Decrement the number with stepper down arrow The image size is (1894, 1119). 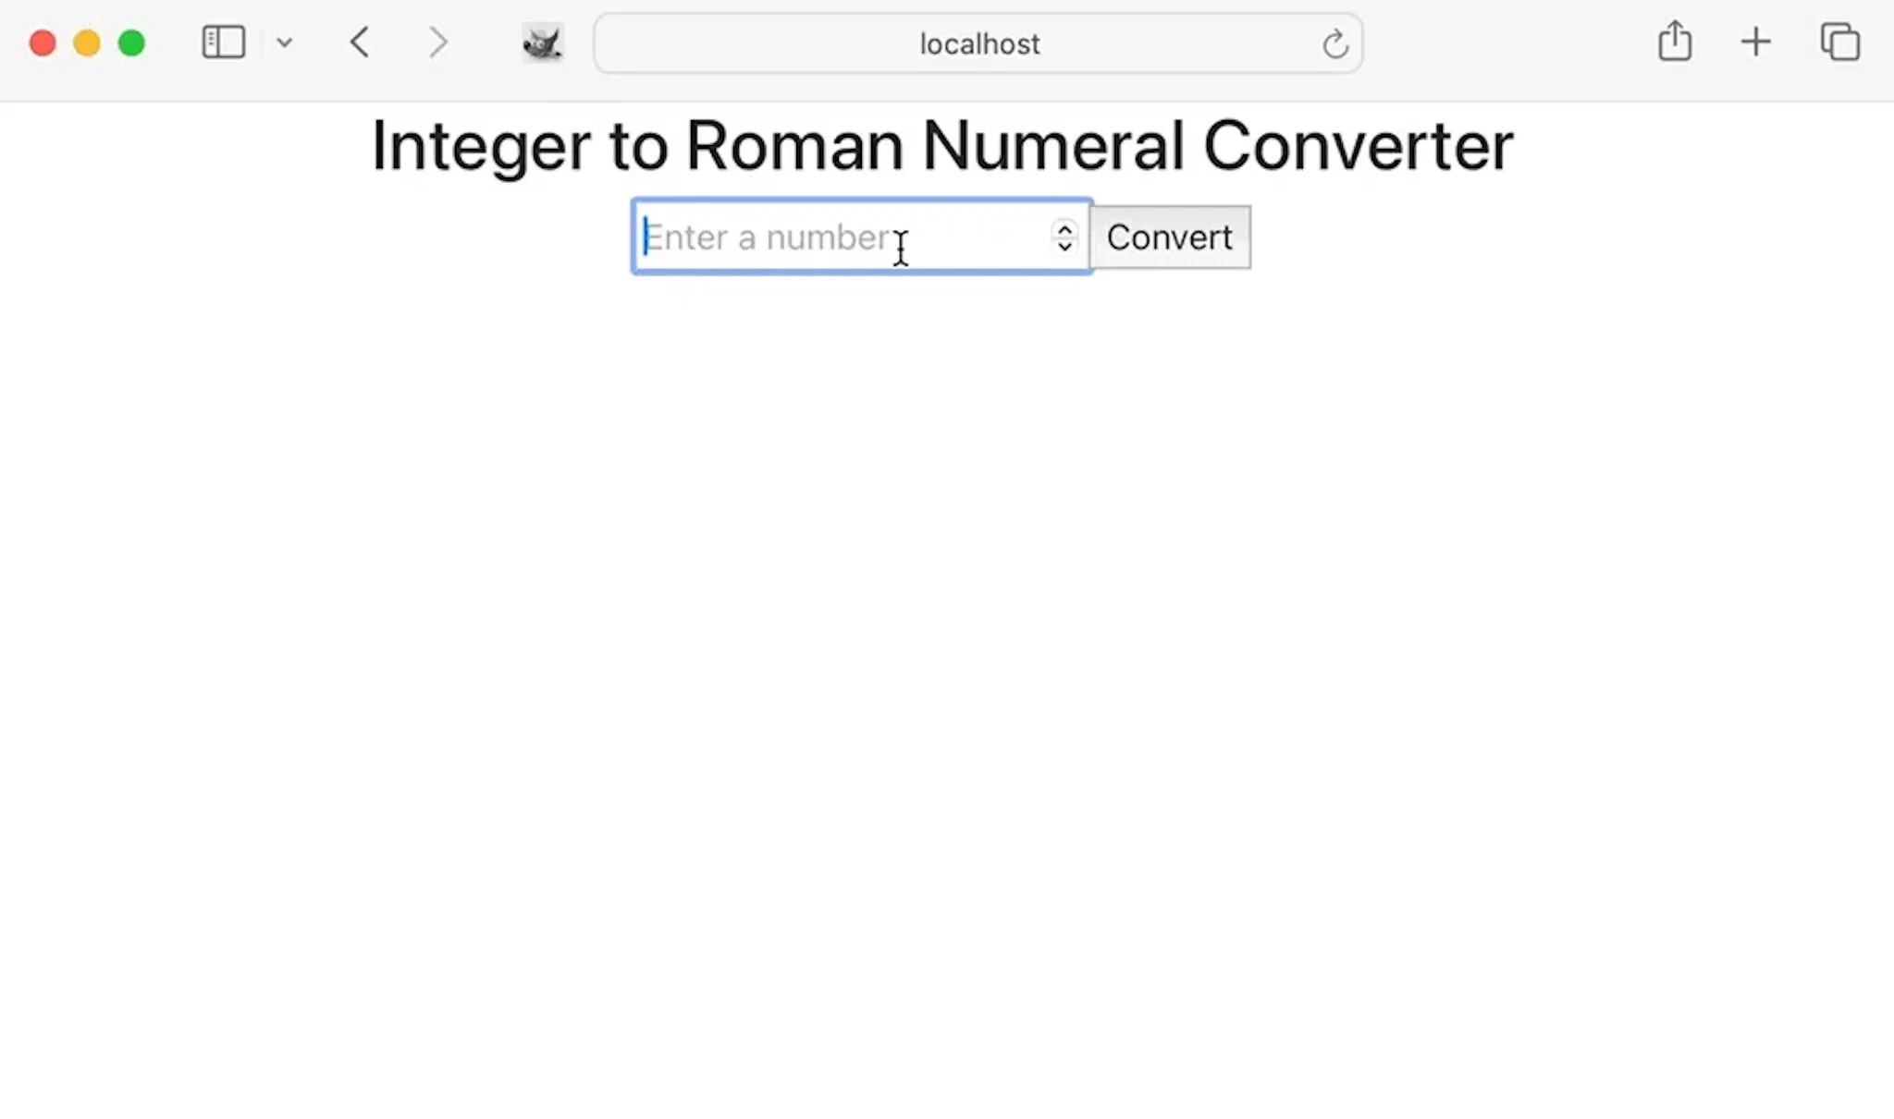coord(1064,247)
